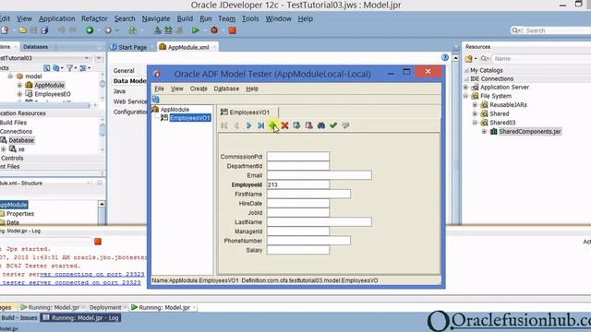Click the icon just left of binoculars
This screenshot has width=591, height=332.
pyautogui.click(x=308, y=125)
